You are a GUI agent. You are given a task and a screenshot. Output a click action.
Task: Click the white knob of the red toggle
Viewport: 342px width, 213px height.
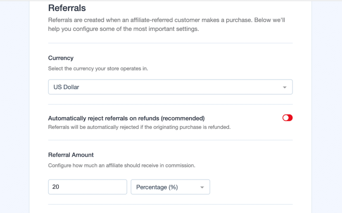click(285, 118)
